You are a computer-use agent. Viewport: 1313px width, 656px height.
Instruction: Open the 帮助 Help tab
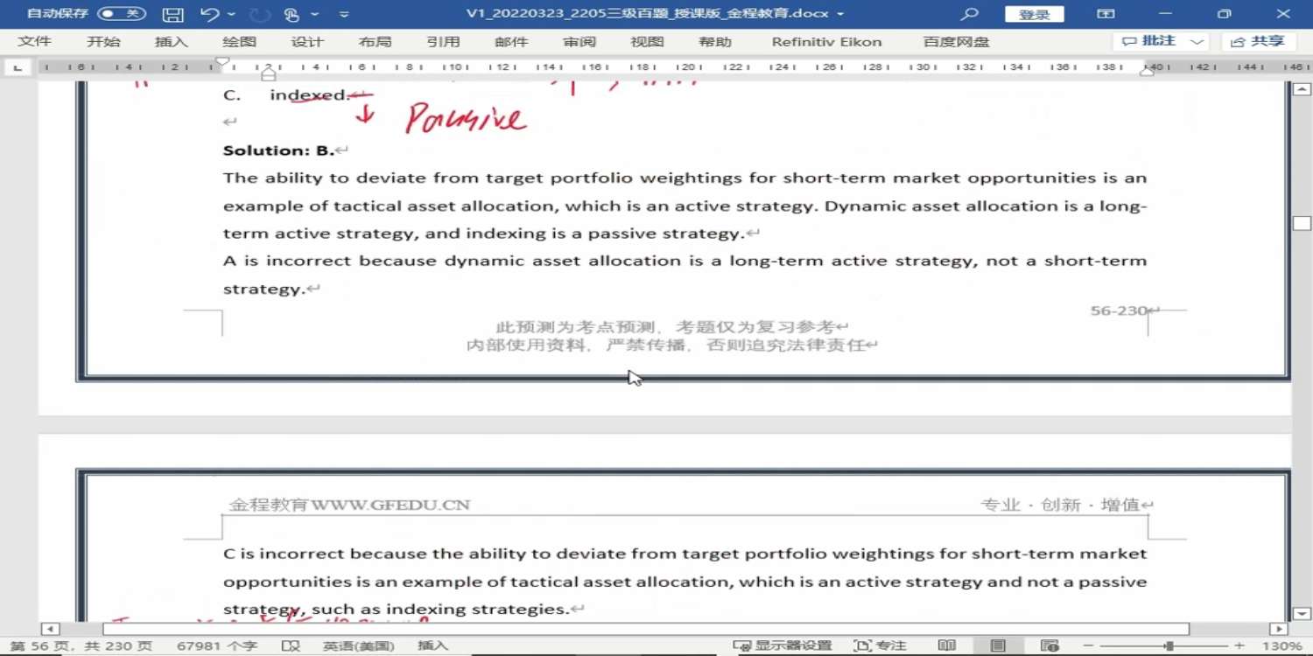(x=715, y=42)
